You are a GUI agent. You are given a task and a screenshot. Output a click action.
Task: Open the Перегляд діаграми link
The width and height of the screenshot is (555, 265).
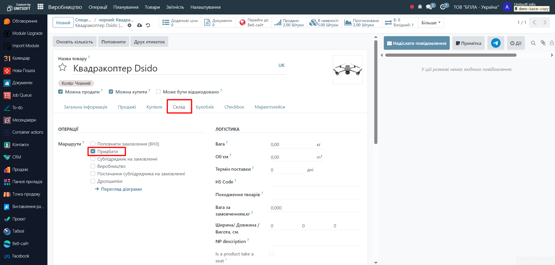point(121,189)
